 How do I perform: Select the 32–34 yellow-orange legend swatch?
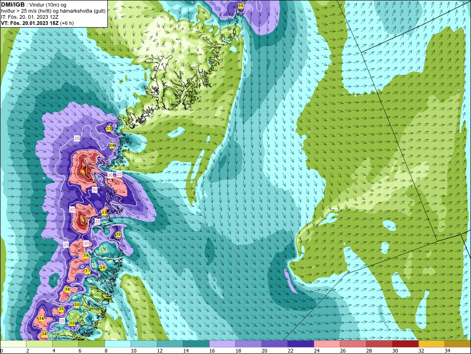click(x=431, y=344)
